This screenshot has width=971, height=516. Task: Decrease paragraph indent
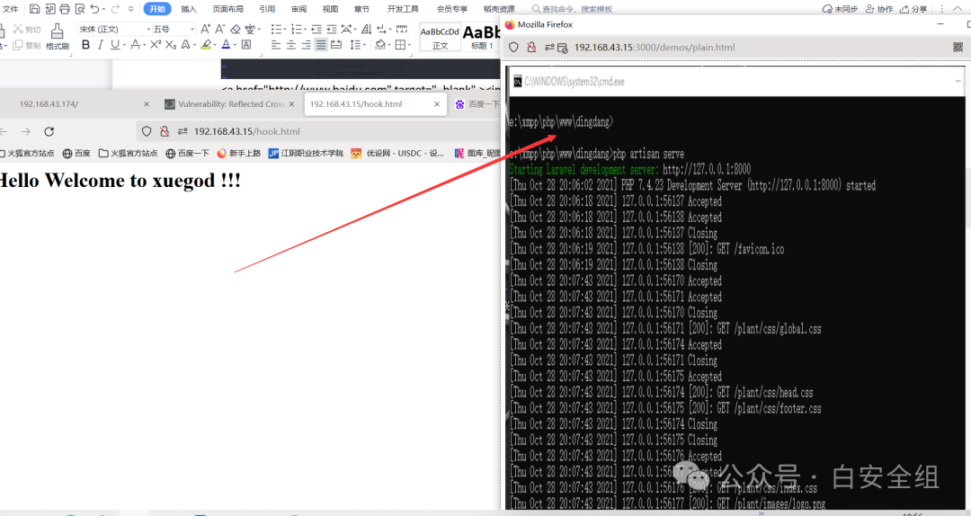click(316, 29)
